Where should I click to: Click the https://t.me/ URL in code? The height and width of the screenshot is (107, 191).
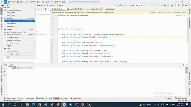[107, 45]
